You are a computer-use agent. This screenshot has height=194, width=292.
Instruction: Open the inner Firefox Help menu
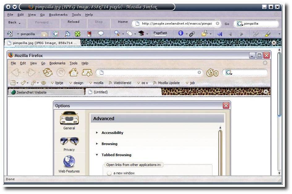pyautogui.click(x=85, y=63)
